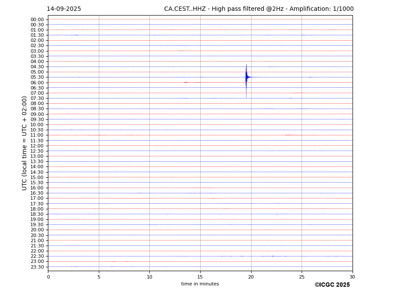Click the 15:00 time label
Screen dimensions: 400x301
37,177
